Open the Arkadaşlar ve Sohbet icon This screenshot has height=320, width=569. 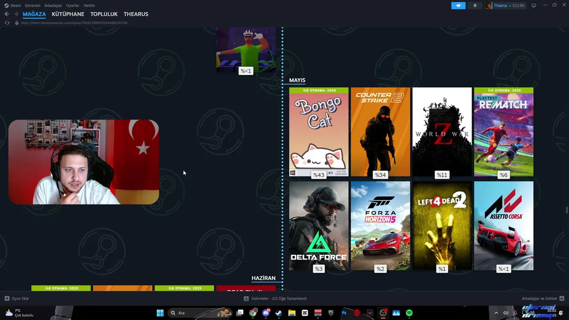(562, 299)
